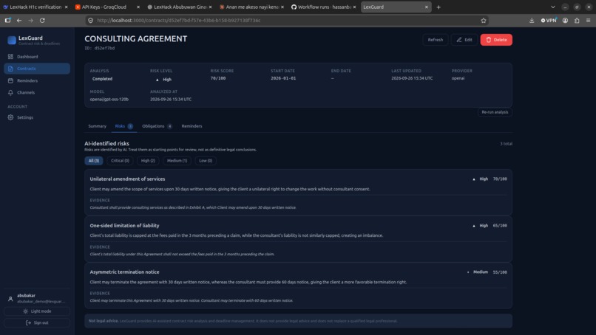Open the Reminders calendar icon in sidebar

10,80
